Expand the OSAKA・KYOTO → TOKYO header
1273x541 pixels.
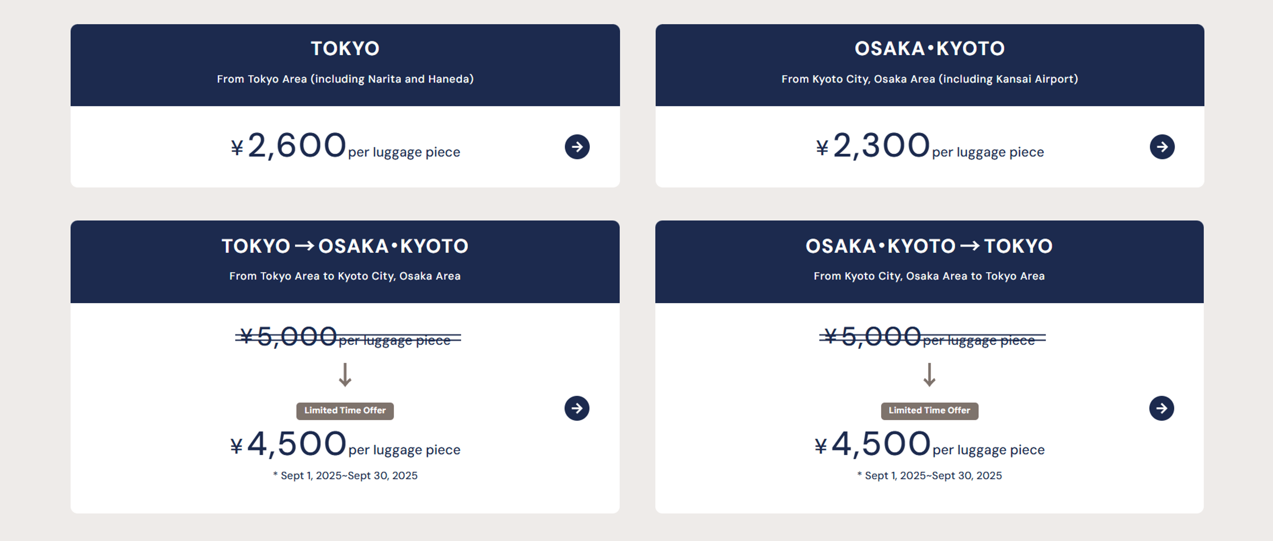tap(929, 245)
